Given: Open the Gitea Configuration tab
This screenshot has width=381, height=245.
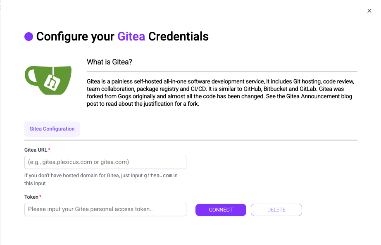Looking at the screenshot, I should (52, 129).
